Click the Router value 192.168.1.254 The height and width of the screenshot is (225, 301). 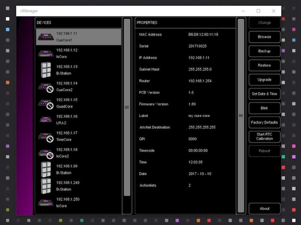click(200, 81)
